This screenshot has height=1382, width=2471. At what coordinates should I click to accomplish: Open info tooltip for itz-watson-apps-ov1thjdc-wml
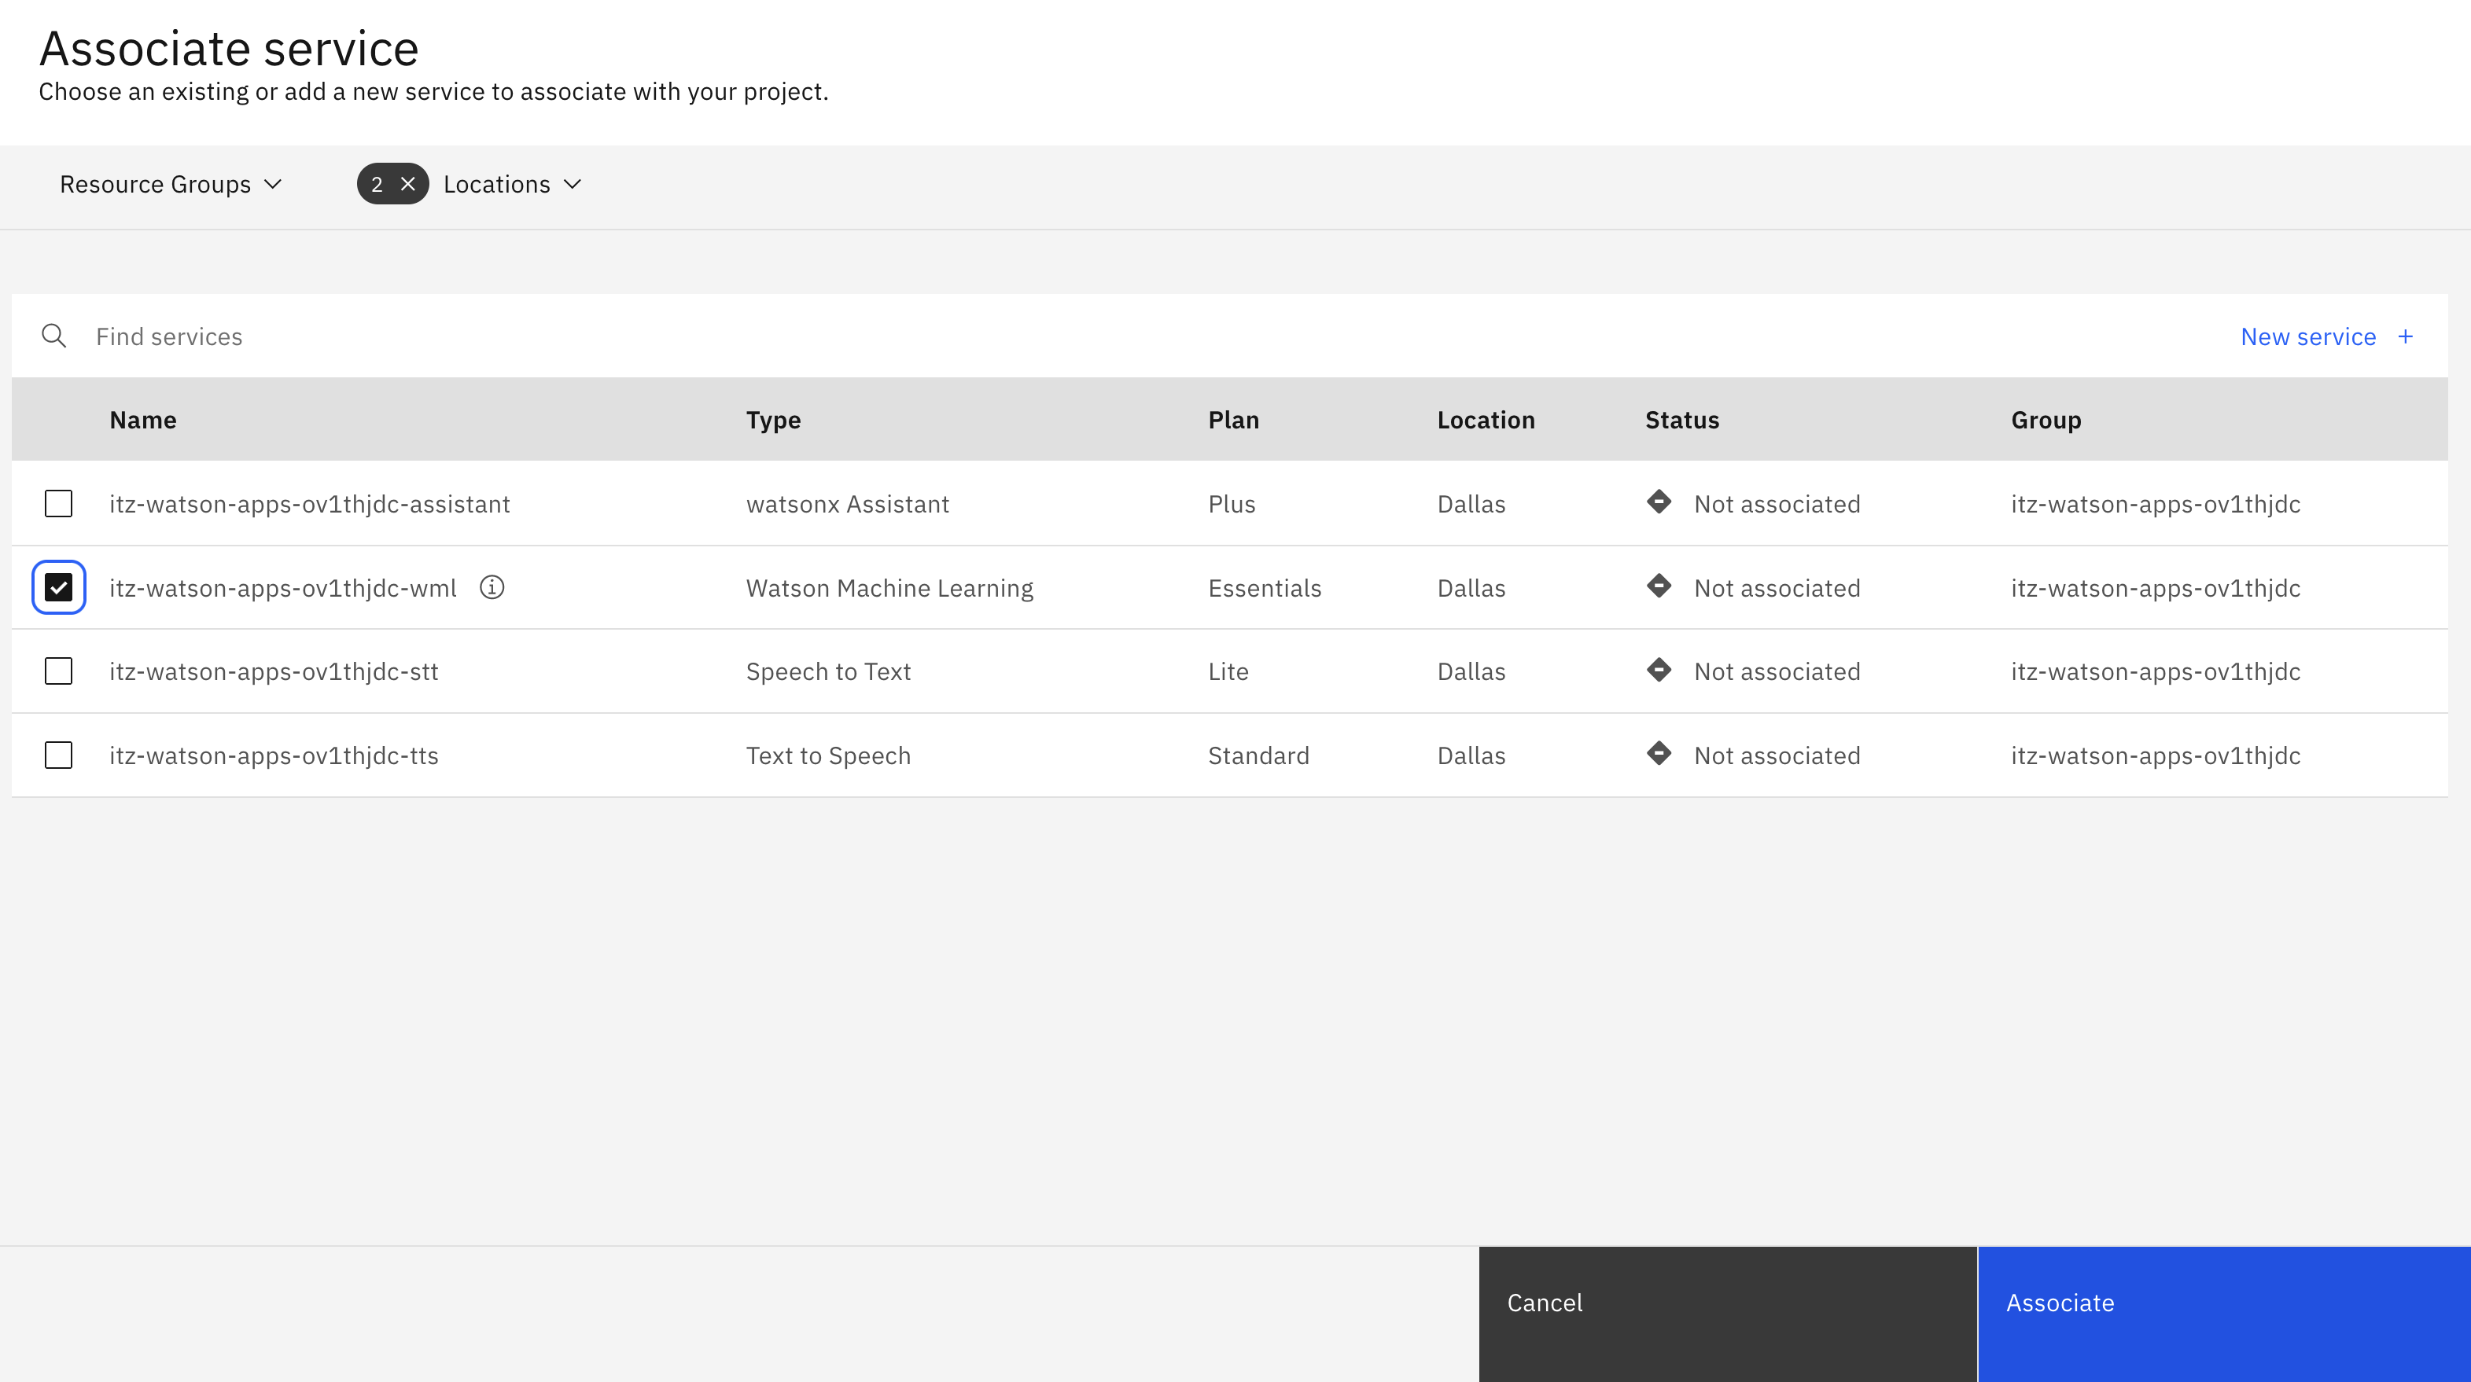(x=493, y=588)
